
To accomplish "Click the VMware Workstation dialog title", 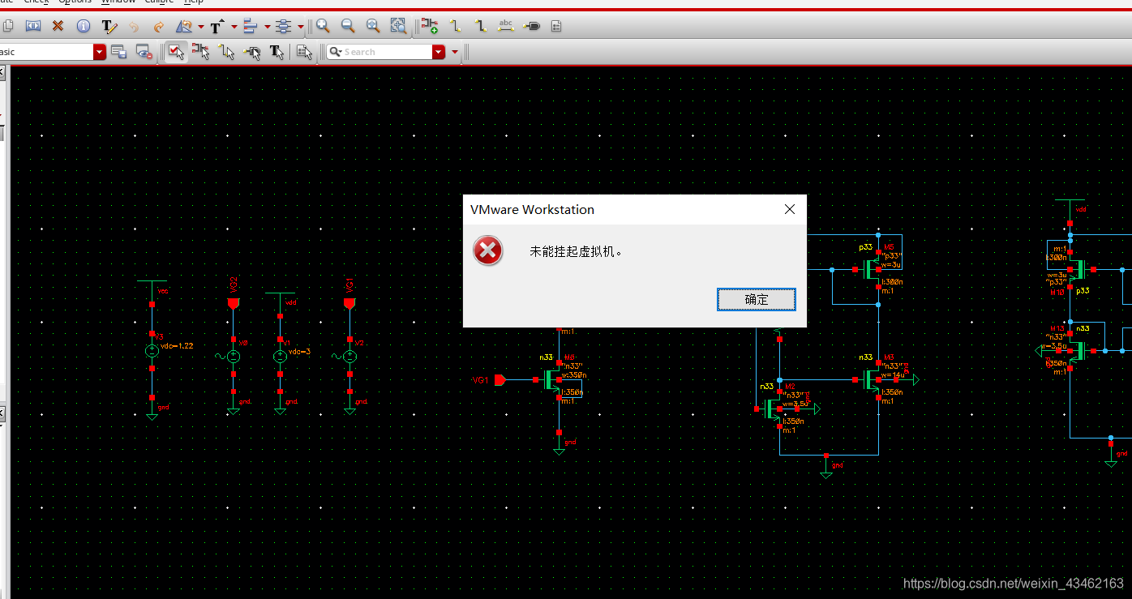I will click(x=532, y=209).
